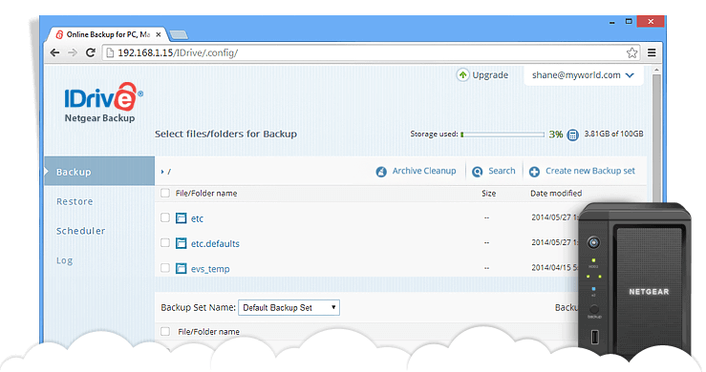Go back with the browser back arrow
This screenshot has height=372, width=706.
point(54,52)
